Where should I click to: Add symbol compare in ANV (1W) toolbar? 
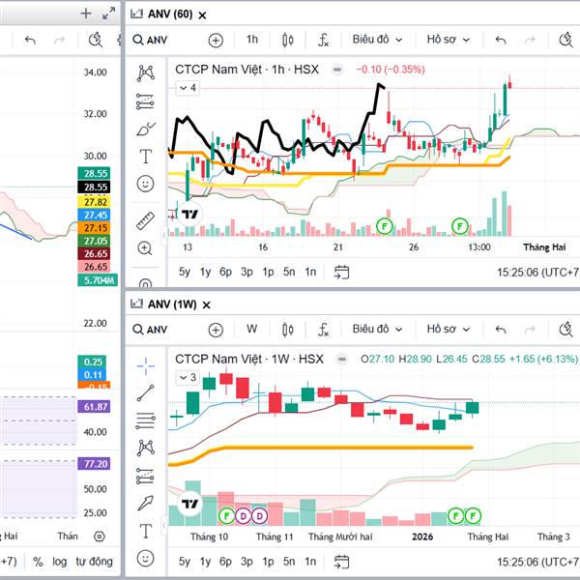(216, 330)
